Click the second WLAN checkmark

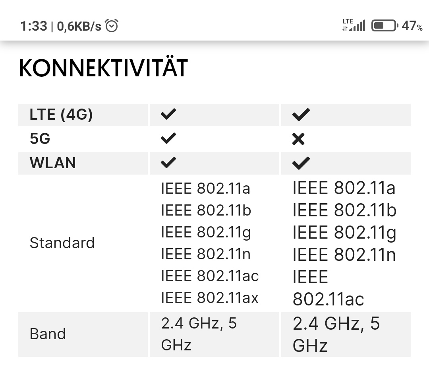click(301, 163)
